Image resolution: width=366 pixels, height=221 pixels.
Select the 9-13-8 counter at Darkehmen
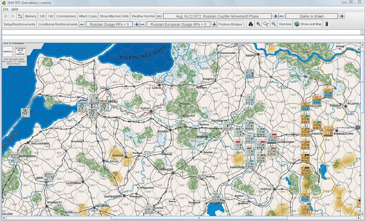pyautogui.click(x=249, y=164)
